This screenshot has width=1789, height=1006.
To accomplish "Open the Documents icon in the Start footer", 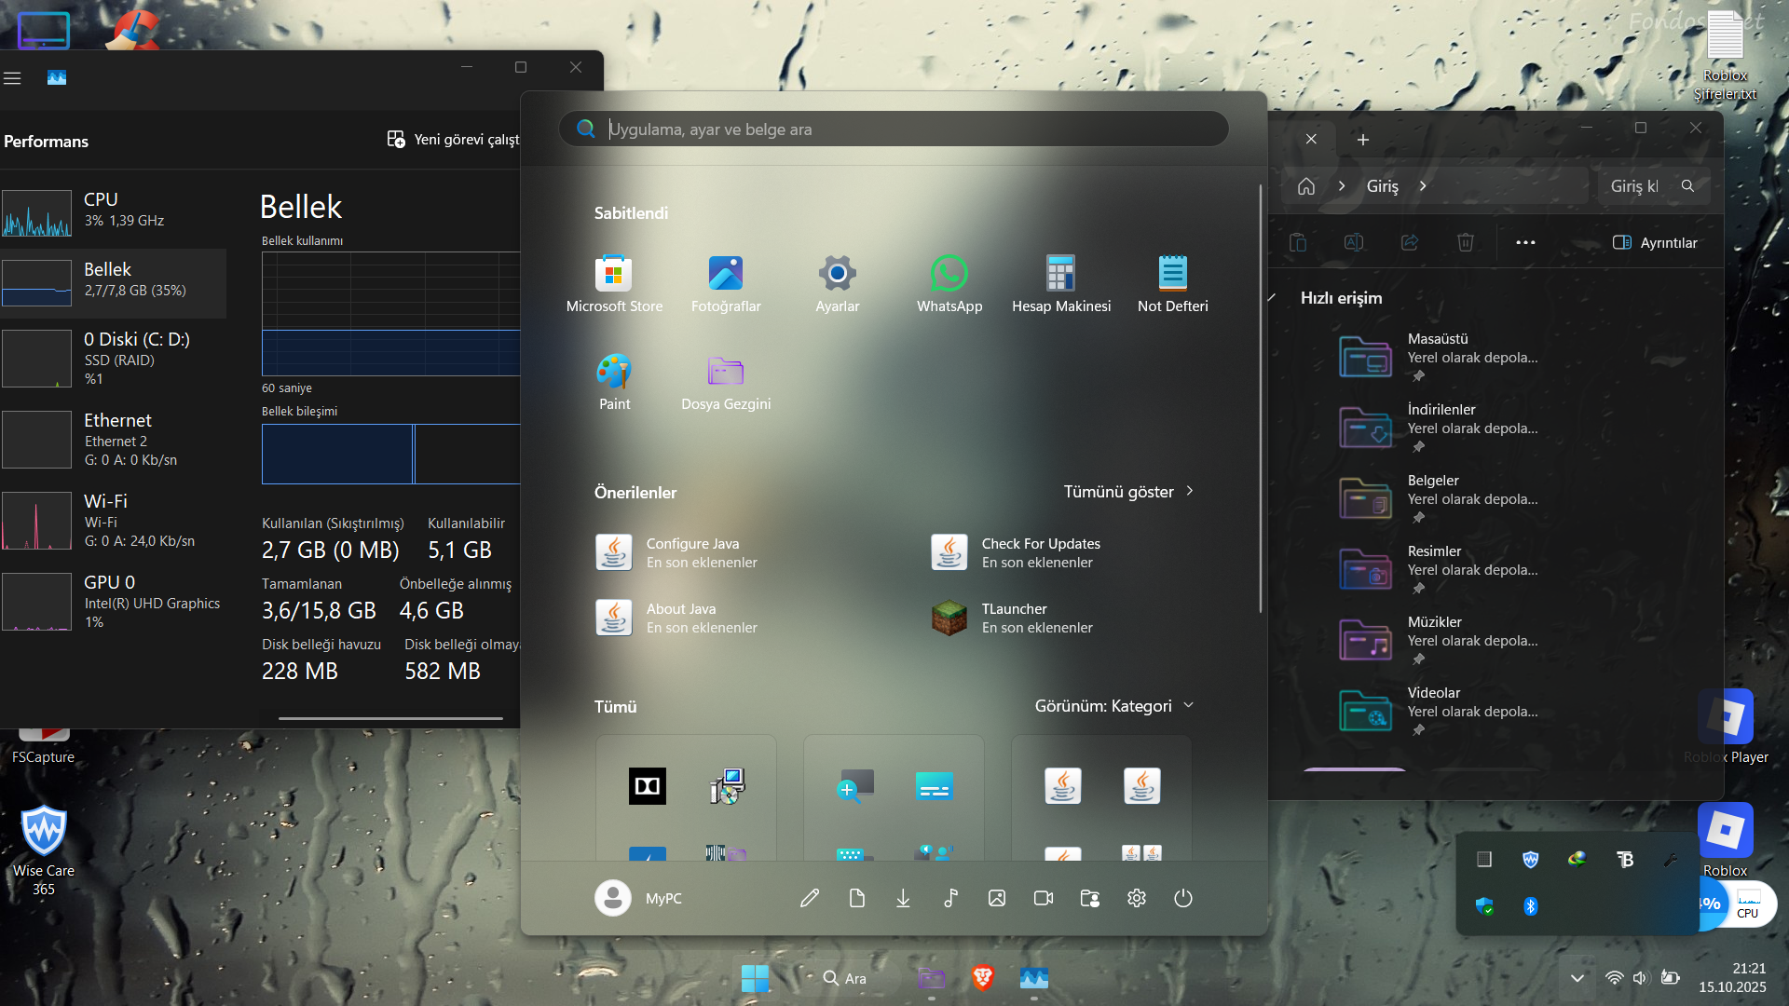I will (x=857, y=898).
